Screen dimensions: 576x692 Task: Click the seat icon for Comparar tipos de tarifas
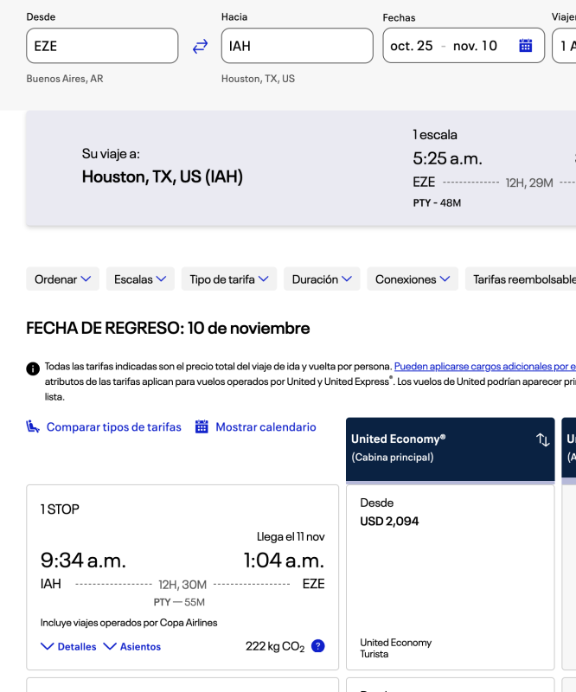[33, 426]
